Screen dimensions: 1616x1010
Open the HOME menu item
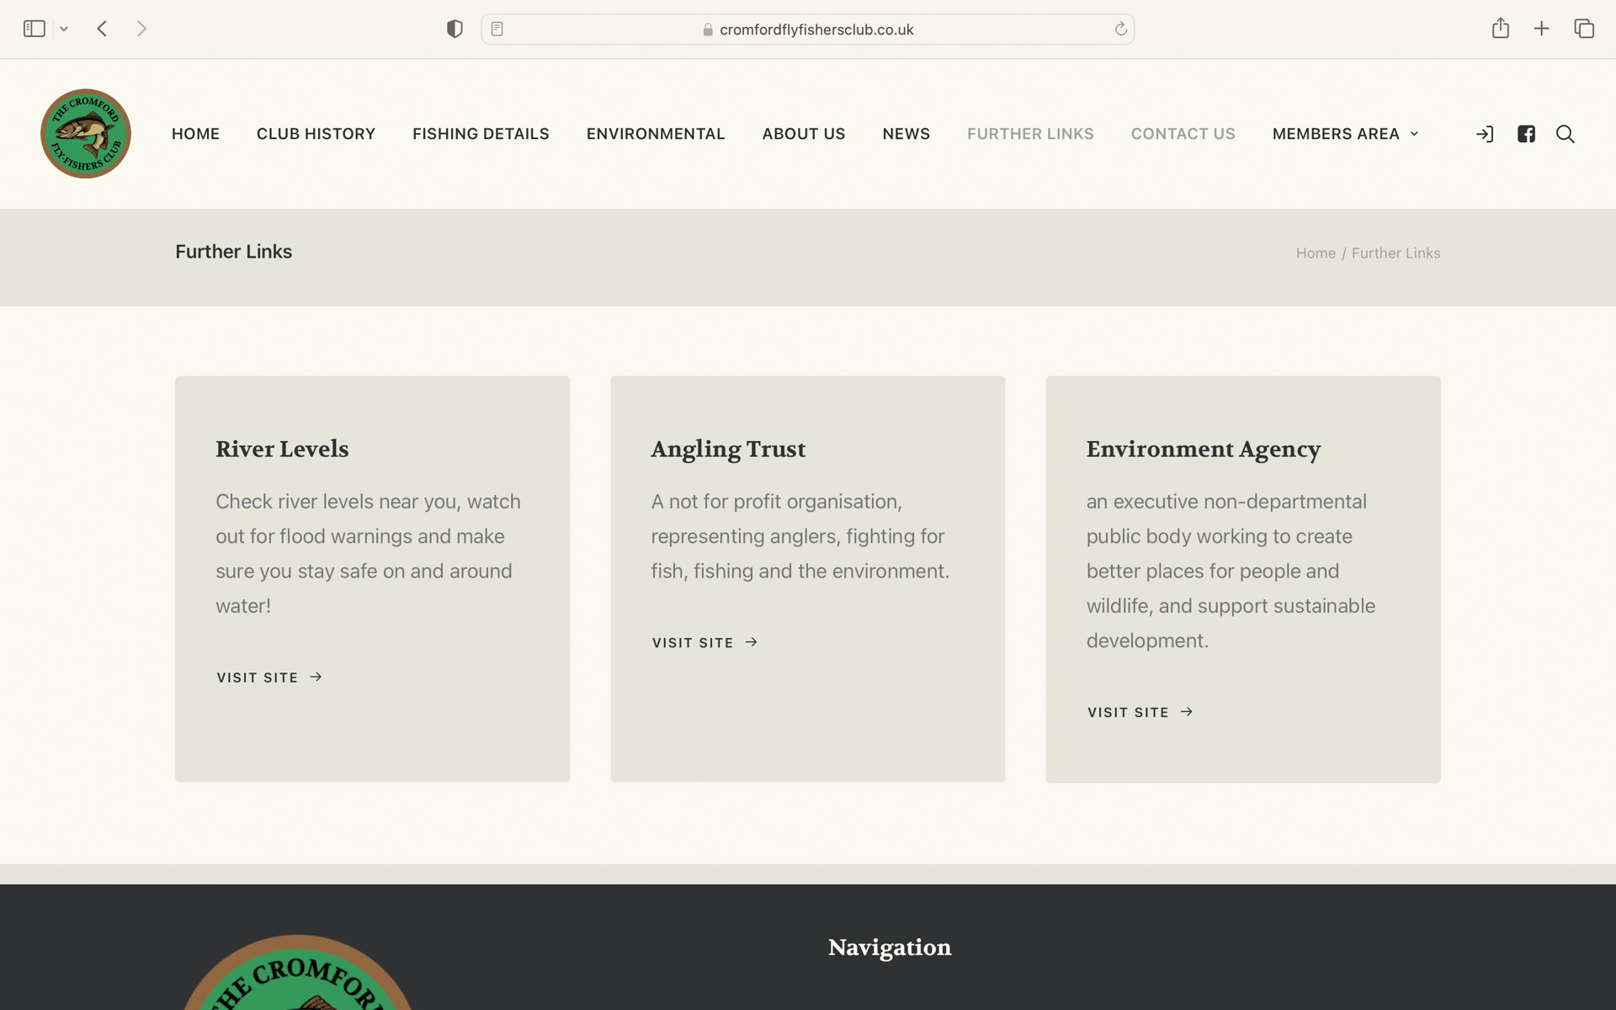click(x=195, y=134)
